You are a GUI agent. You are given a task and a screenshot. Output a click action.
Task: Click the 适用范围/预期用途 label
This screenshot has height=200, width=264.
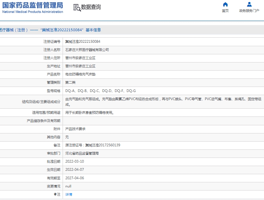pos(46,113)
